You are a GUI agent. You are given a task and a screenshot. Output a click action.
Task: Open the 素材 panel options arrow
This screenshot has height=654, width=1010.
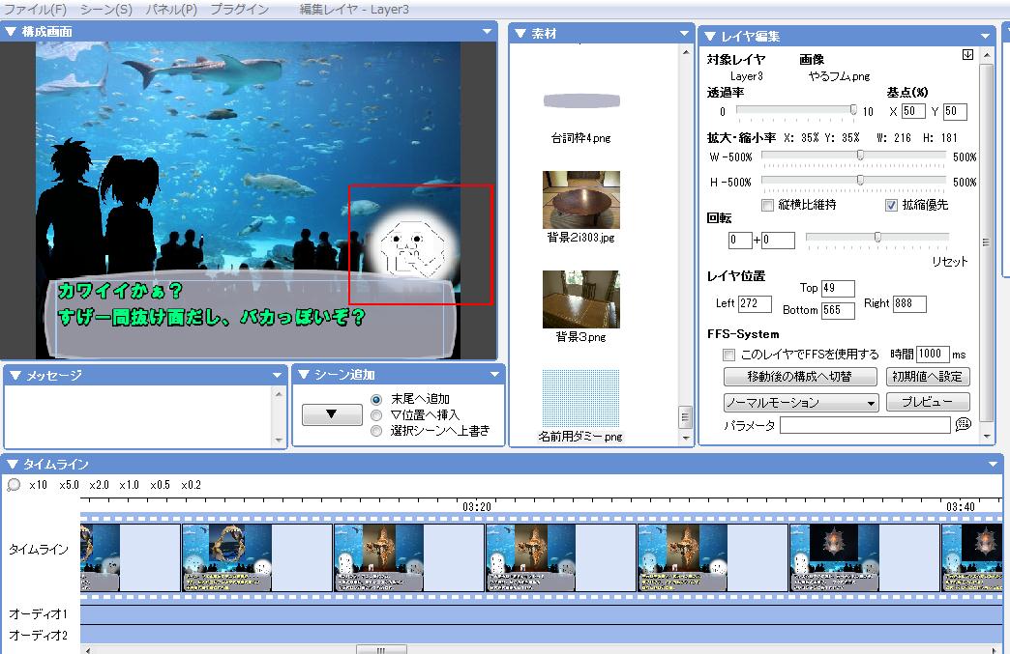point(684,34)
